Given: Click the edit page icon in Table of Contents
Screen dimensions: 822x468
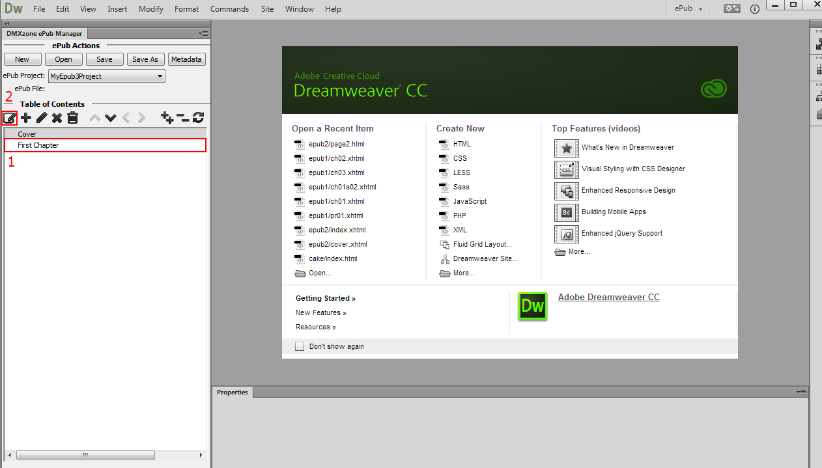Looking at the screenshot, I should point(10,118).
